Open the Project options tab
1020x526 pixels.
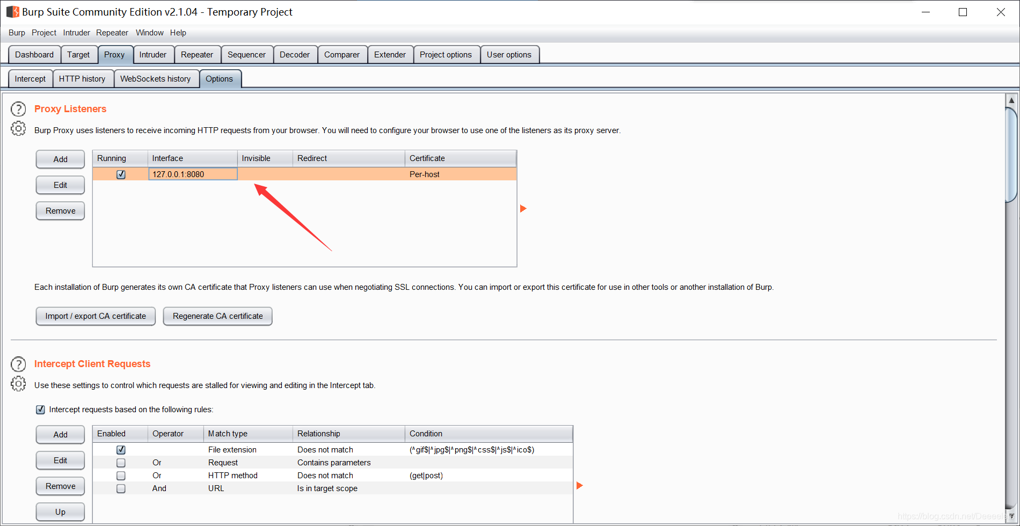[446, 55]
